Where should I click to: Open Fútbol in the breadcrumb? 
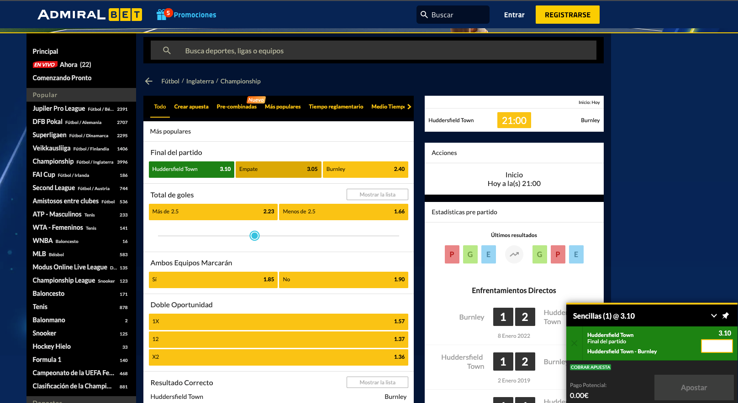(x=170, y=81)
